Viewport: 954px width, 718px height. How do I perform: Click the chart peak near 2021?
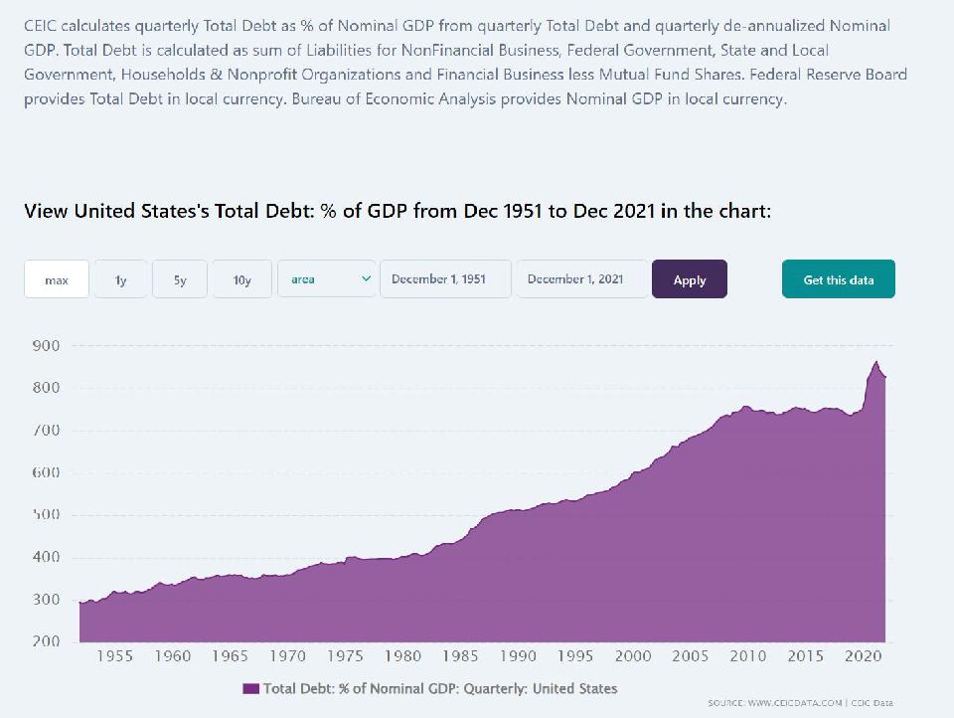pyautogui.click(x=875, y=362)
